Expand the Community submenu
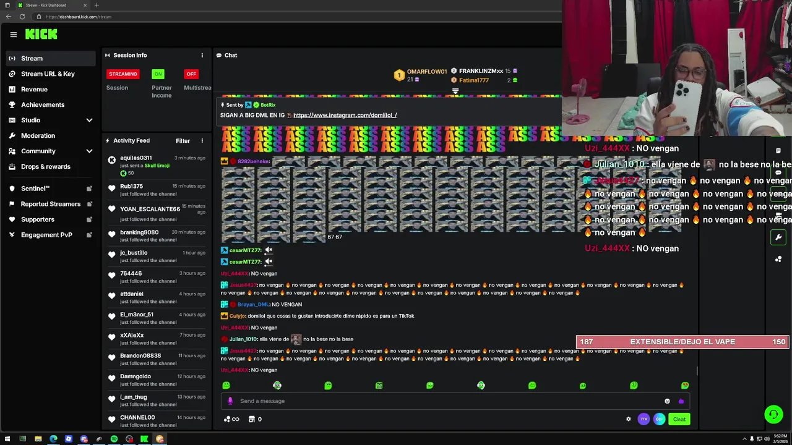 (x=89, y=151)
